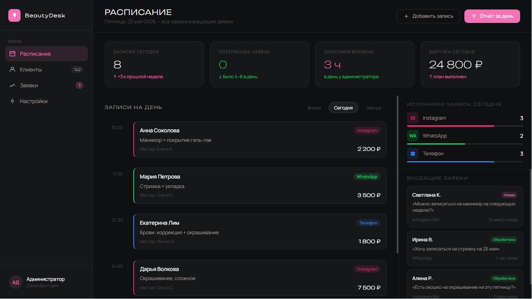Image resolution: width=532 pixels, height=299 pixels.
Task: Click the Добавить запись button
Action: 428,16
